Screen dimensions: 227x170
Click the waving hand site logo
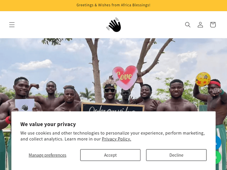coord(114,25)
